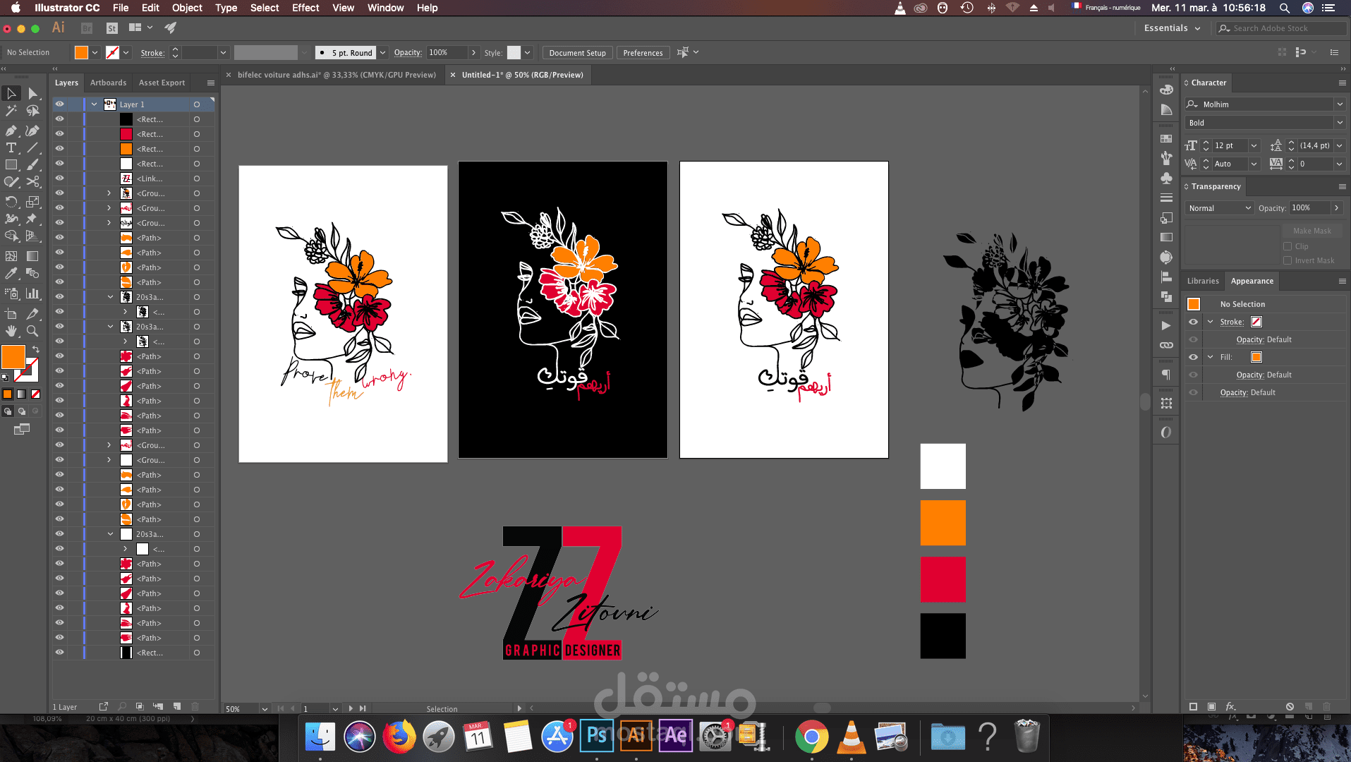Image resolution: width=1351 pixels, height=762 pixels.
Task: Open the Object menu
Action: coord(187,8)
